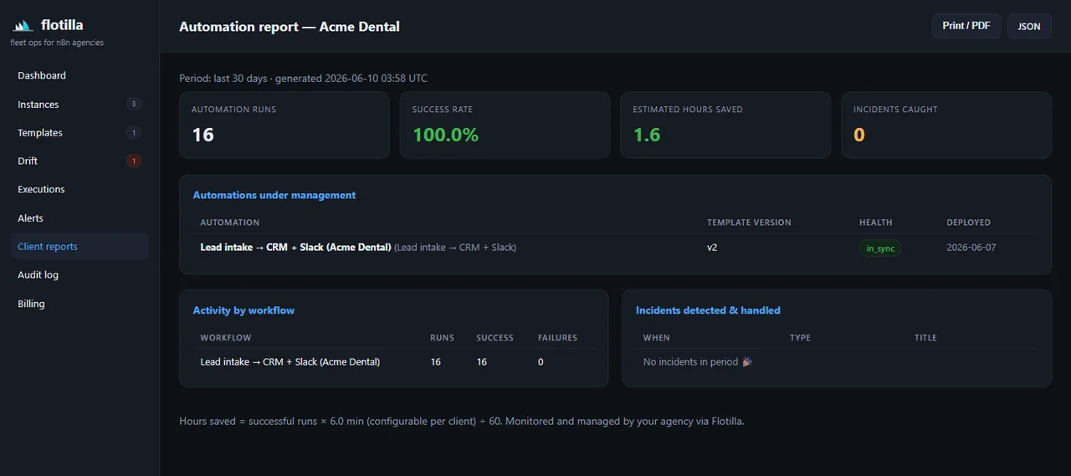Click the in_sync health badge
This screenshot has height=476, width=1071.
(880, 248)
